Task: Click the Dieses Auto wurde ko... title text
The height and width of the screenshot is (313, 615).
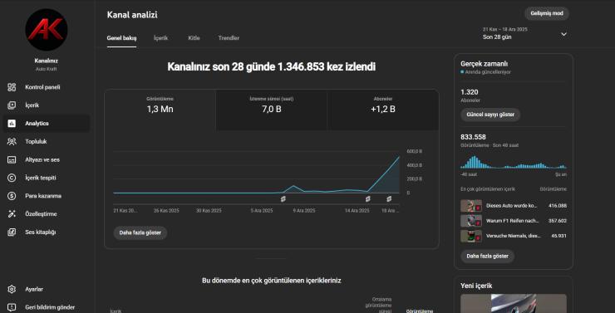Action: coord(511,206)
